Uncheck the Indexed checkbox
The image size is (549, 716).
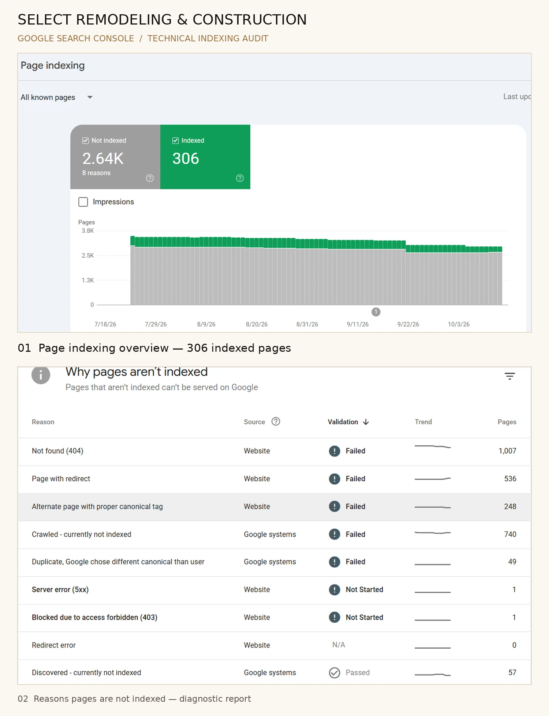point(176,141)
